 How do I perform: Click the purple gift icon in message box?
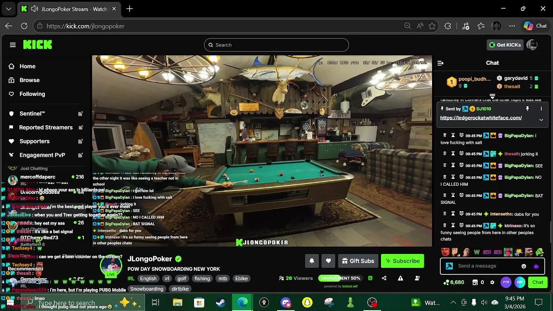(536, 266)
